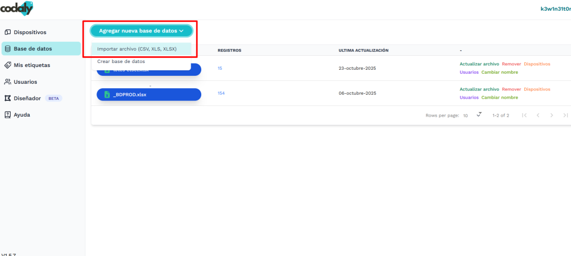Open the Mis etiquetas sidebar section

pyautogui.click(x=31, y=65)
